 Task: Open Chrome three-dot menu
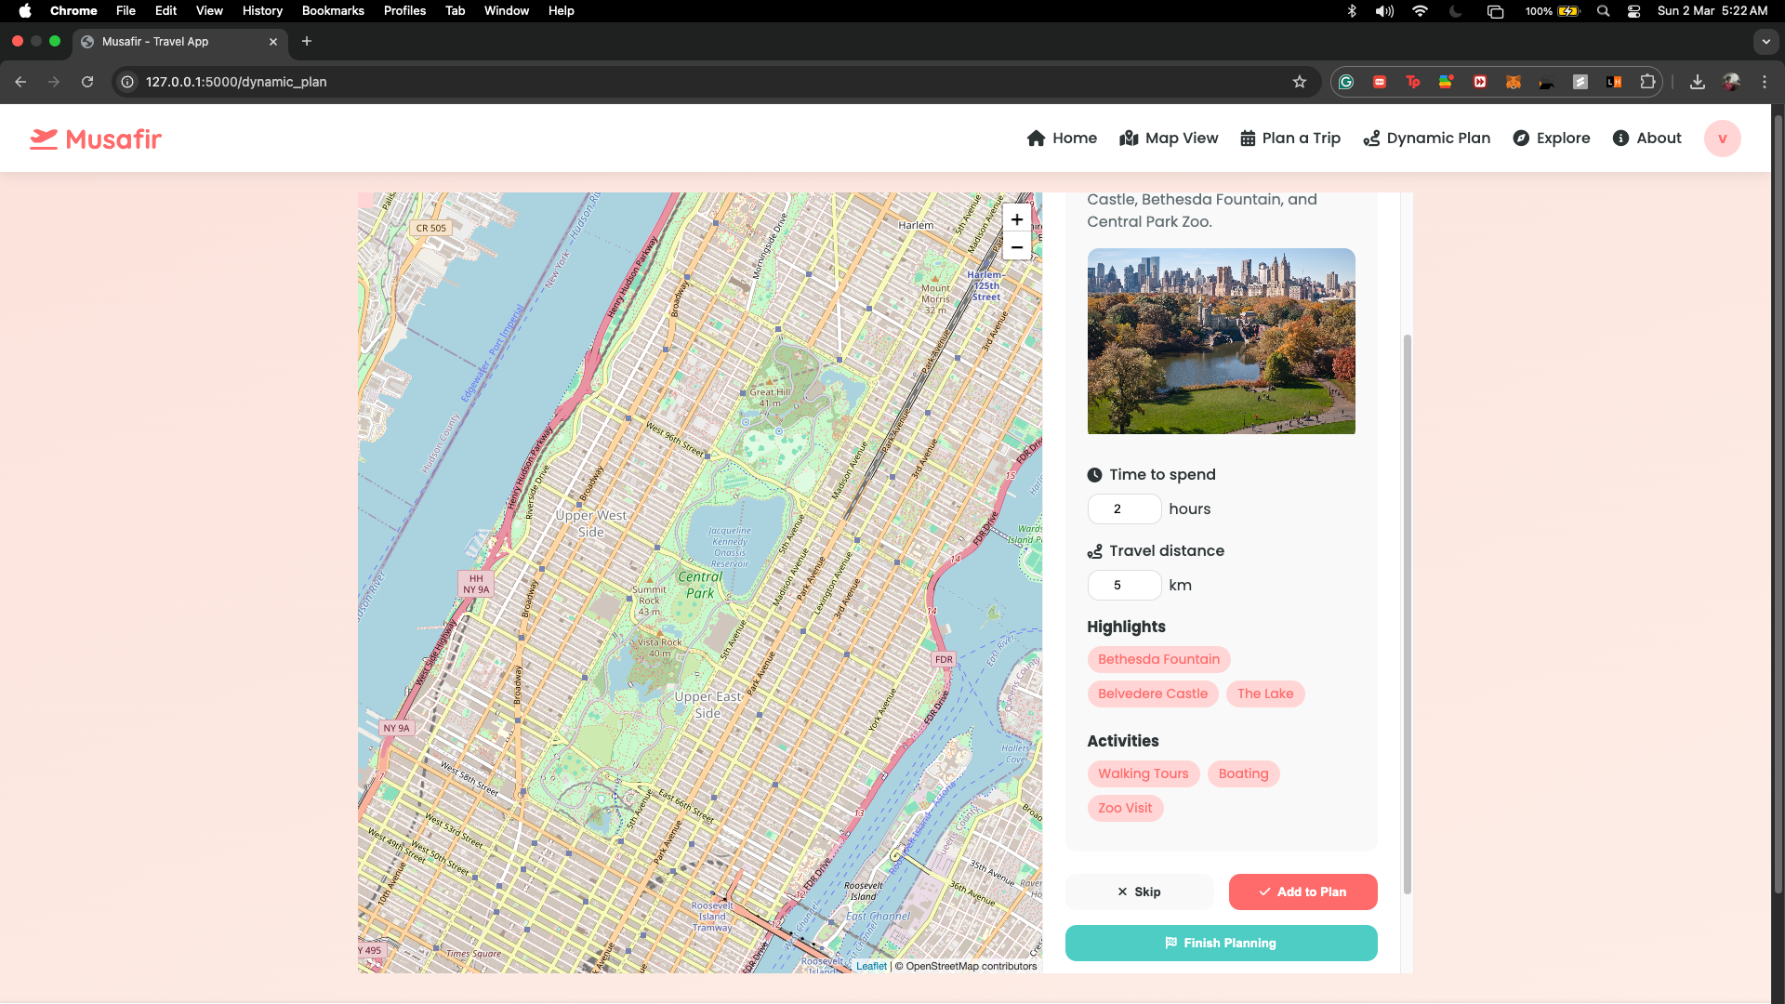pos(1765,82)
